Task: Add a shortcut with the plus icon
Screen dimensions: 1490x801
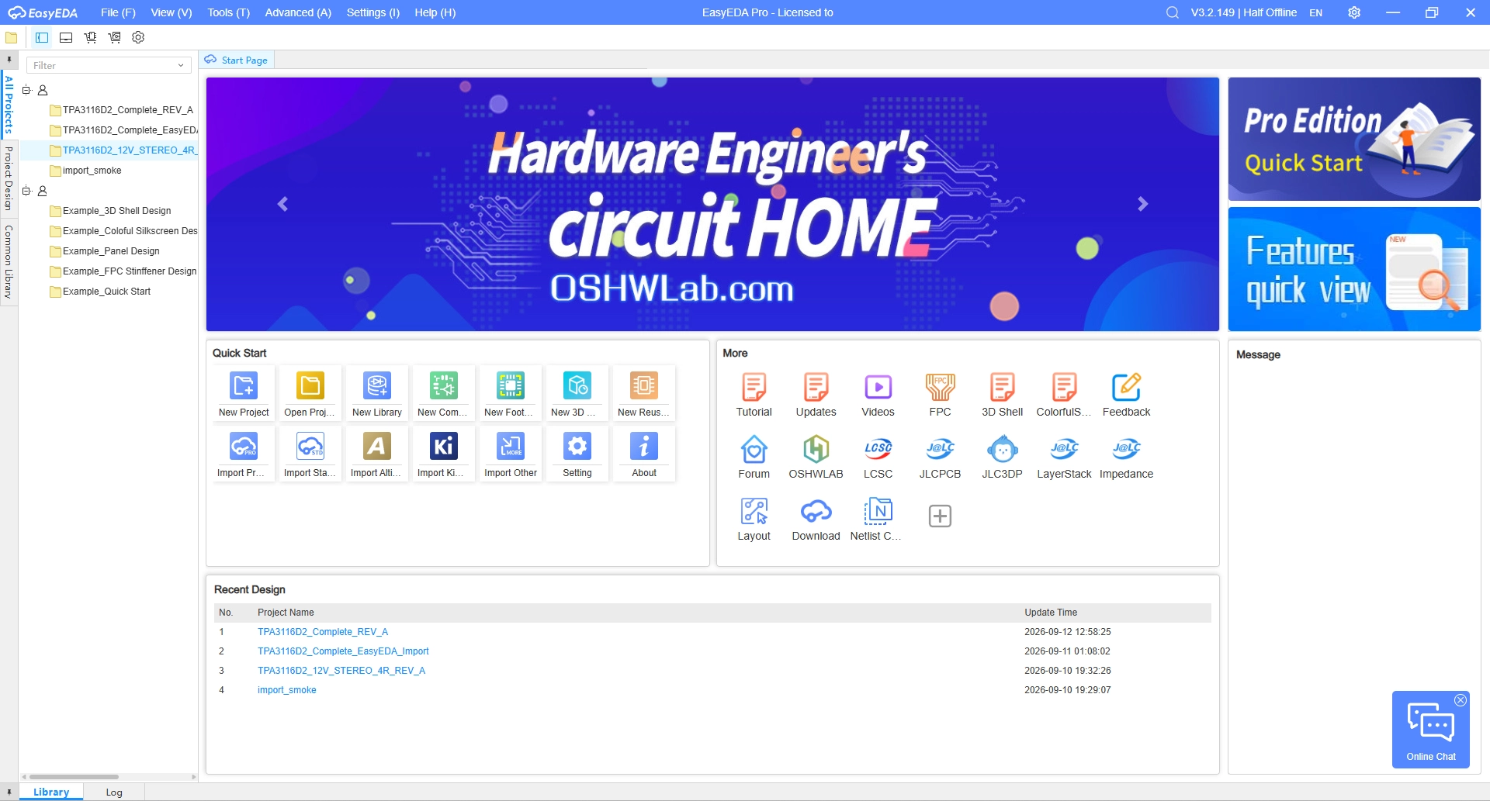Action: [x=940, y=516]
